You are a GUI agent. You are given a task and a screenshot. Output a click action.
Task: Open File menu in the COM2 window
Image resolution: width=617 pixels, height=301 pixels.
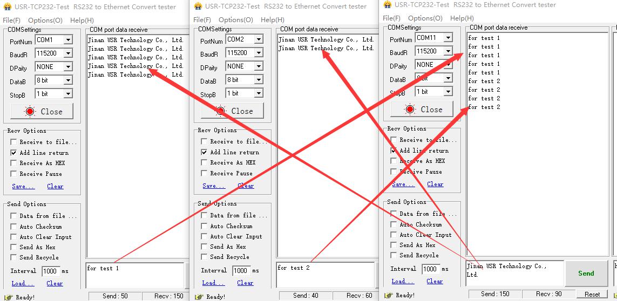[202, 19]
